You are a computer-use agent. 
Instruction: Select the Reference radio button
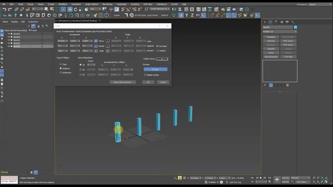[x=60, y=73]
